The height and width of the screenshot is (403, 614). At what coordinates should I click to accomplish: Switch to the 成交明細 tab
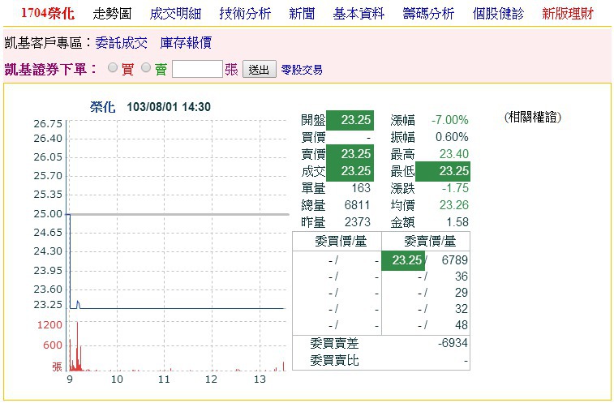coord(175,14)
